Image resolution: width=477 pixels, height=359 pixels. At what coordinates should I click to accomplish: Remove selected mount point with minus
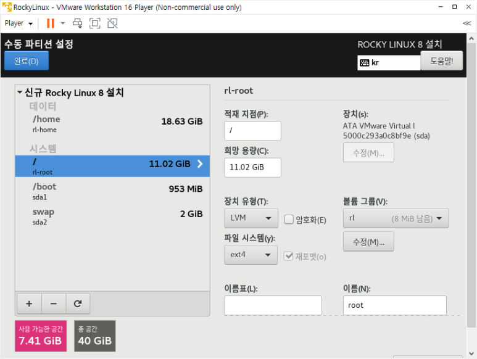click(x=54, y=303)
